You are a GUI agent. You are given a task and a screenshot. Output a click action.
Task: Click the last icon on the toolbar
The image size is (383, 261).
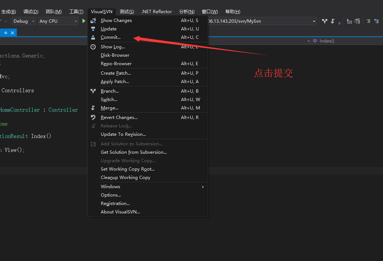pos(376,21)
